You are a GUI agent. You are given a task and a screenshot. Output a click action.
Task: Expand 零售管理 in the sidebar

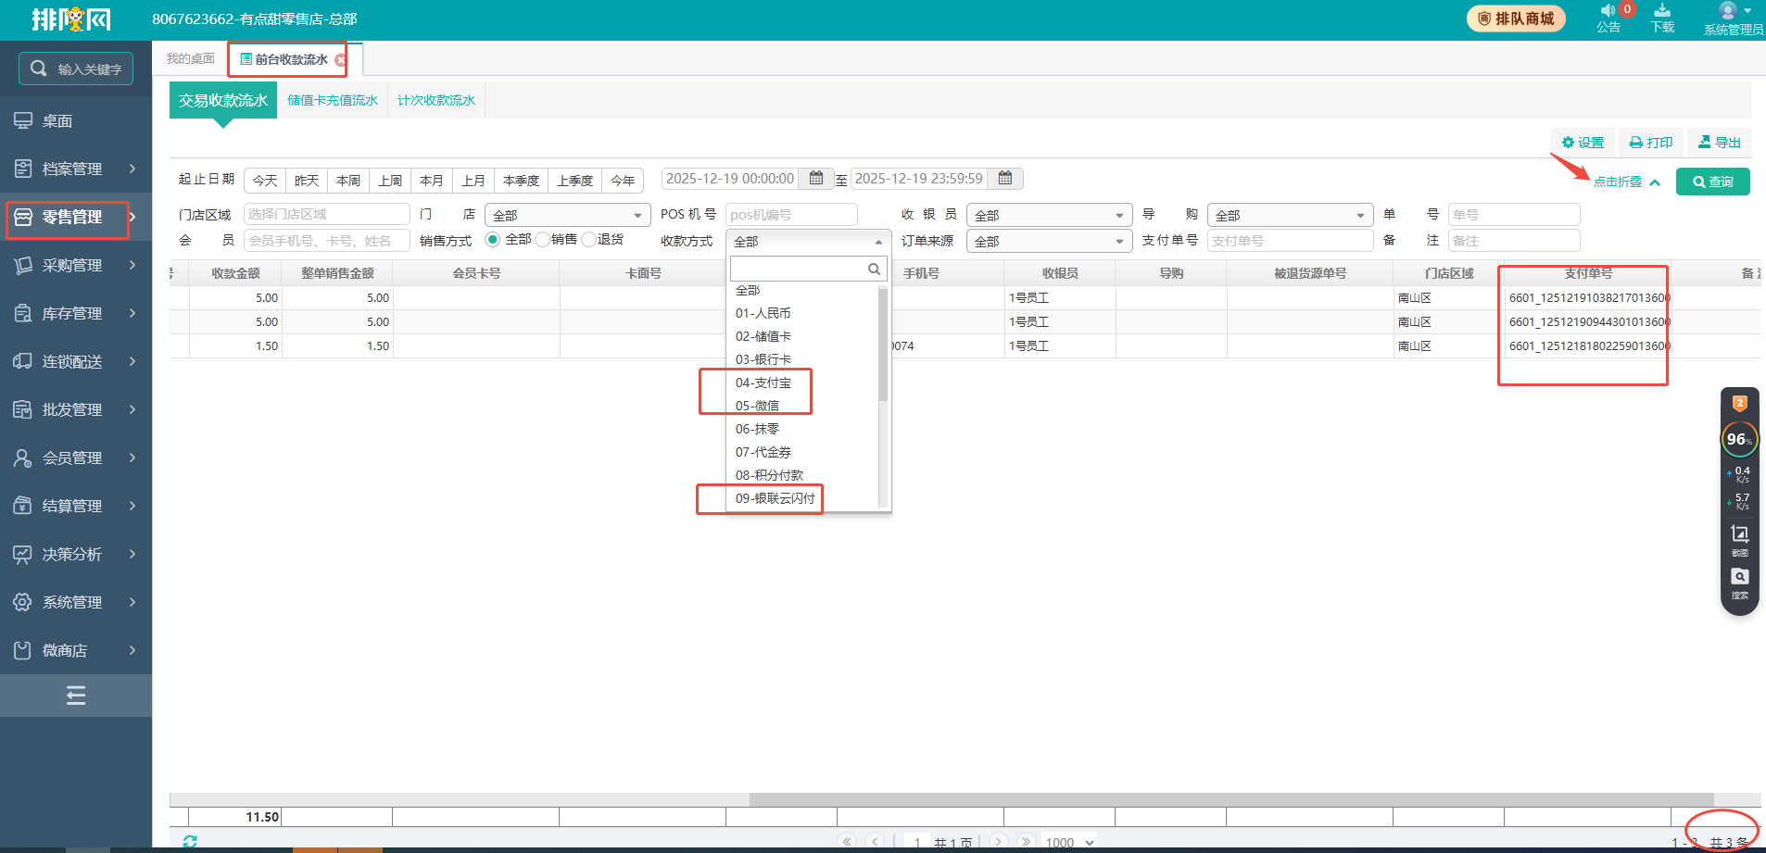[76, 217]
